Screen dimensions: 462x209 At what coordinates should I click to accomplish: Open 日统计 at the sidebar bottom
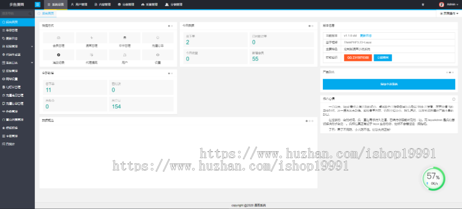coord(17,144)
